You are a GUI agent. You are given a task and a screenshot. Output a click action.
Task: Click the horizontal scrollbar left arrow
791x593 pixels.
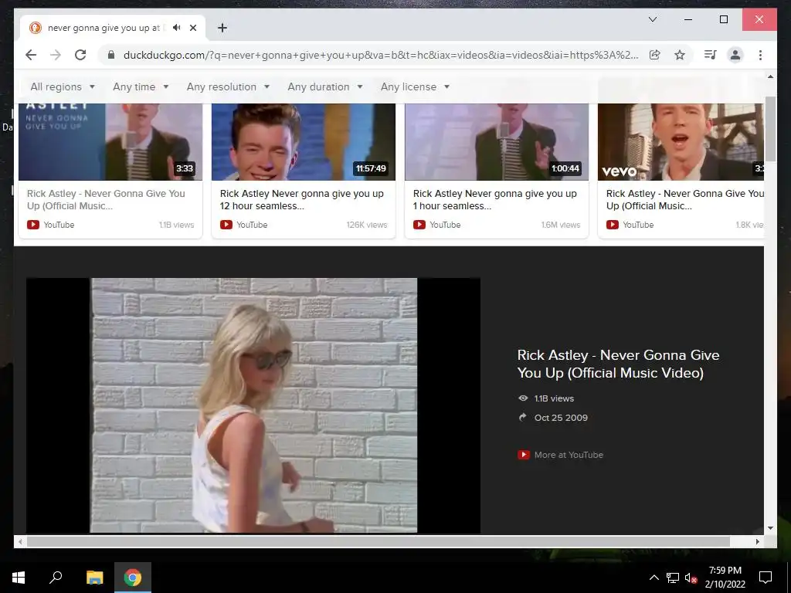20,541
